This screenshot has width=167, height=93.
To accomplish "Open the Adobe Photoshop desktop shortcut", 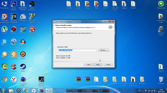I will pos(14,6).
